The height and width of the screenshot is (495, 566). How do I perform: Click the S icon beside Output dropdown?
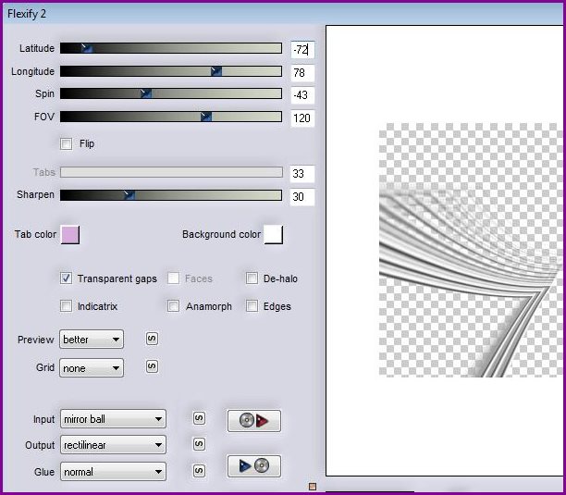tap(198, 445)
